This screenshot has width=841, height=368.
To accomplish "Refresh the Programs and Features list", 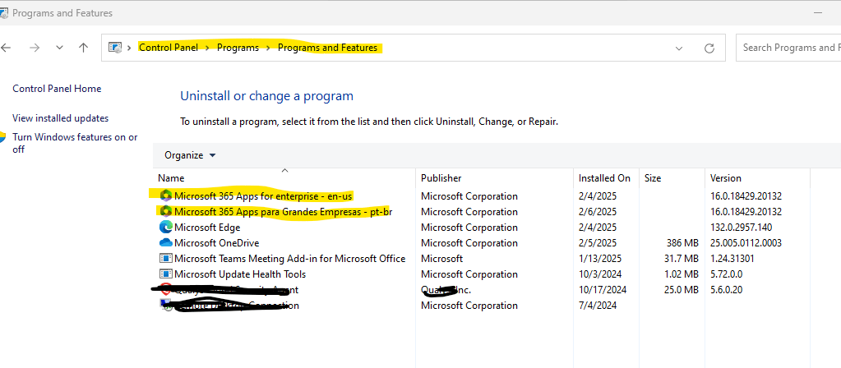I will pyautogui.click(x=709, y=48).
